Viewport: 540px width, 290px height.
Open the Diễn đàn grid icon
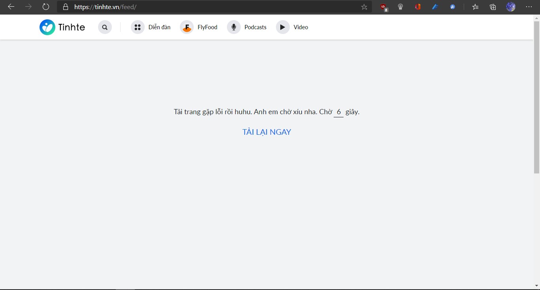(137, 27)
